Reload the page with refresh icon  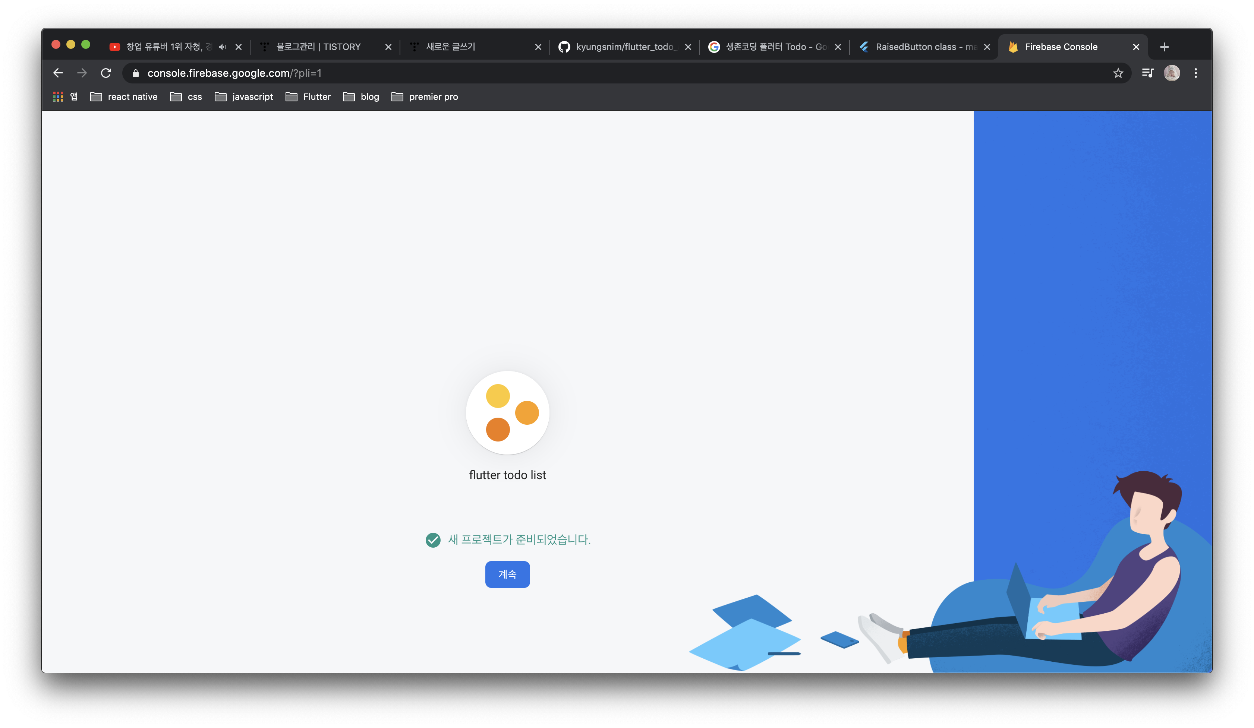tap(106, 73)
